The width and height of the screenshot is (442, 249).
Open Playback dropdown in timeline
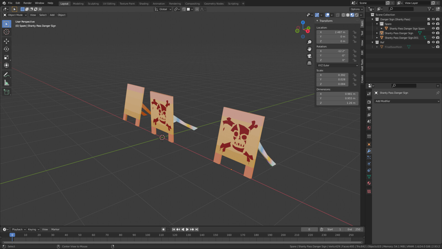[19, 229]
